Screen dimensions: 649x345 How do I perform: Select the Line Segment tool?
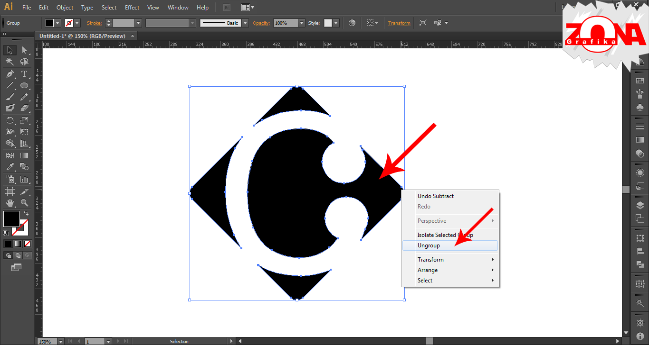10,86
